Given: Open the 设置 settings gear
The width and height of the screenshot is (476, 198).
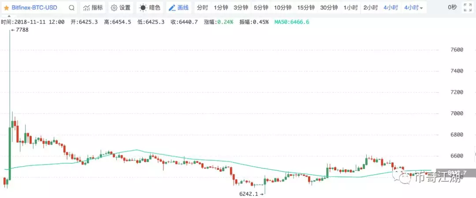Looking at the screenshot, I should [120, 8].
